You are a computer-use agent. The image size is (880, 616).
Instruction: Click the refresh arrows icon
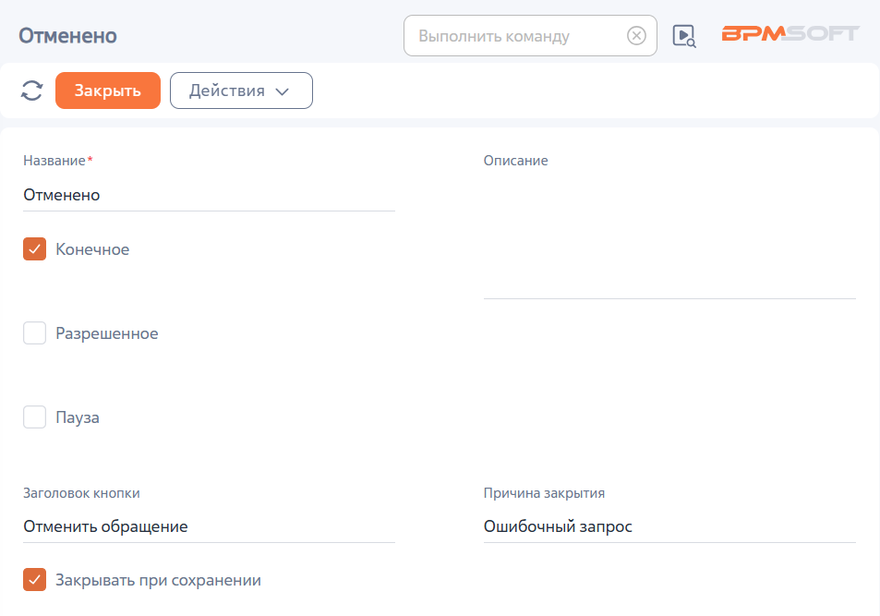tap(32, 91)
